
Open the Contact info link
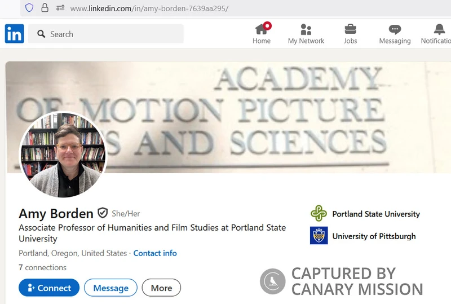tap(155, 253)
